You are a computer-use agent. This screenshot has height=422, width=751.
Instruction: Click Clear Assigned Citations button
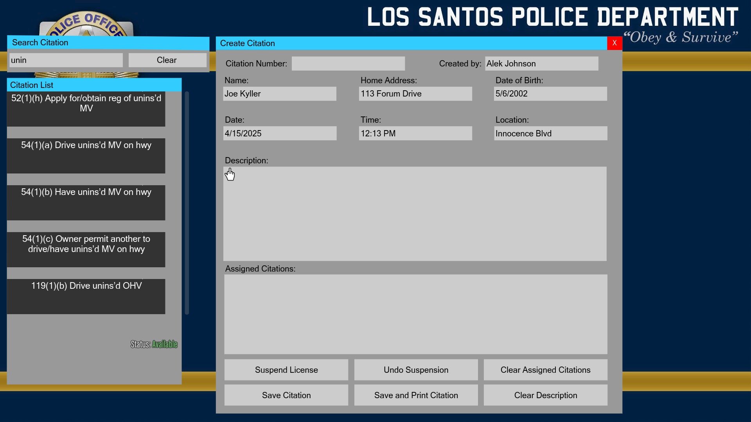coord(545,370)
